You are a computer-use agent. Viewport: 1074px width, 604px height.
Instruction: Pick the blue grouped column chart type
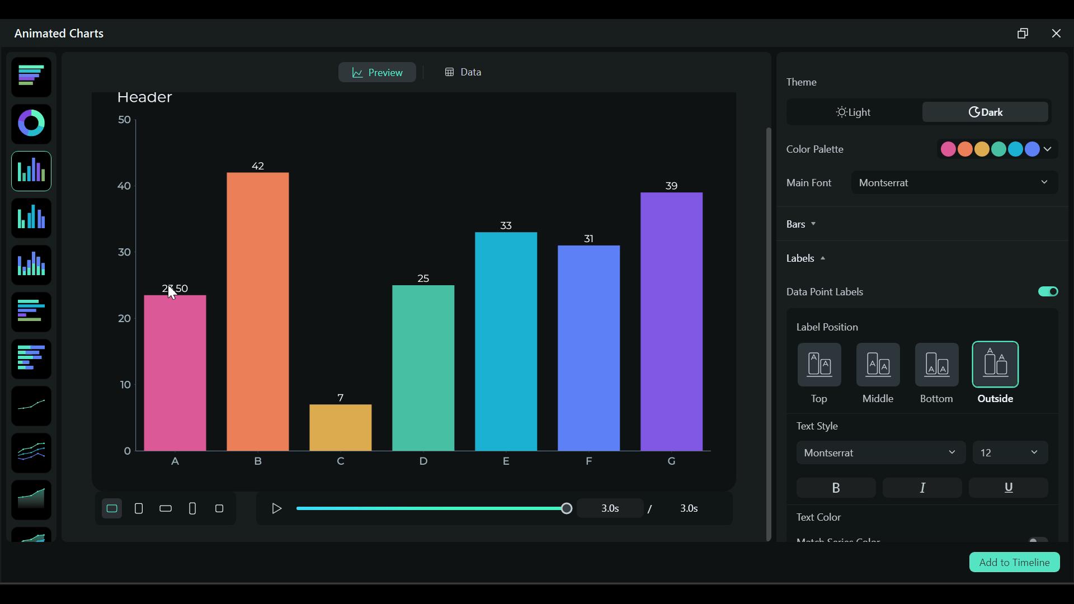pos(31,218)
